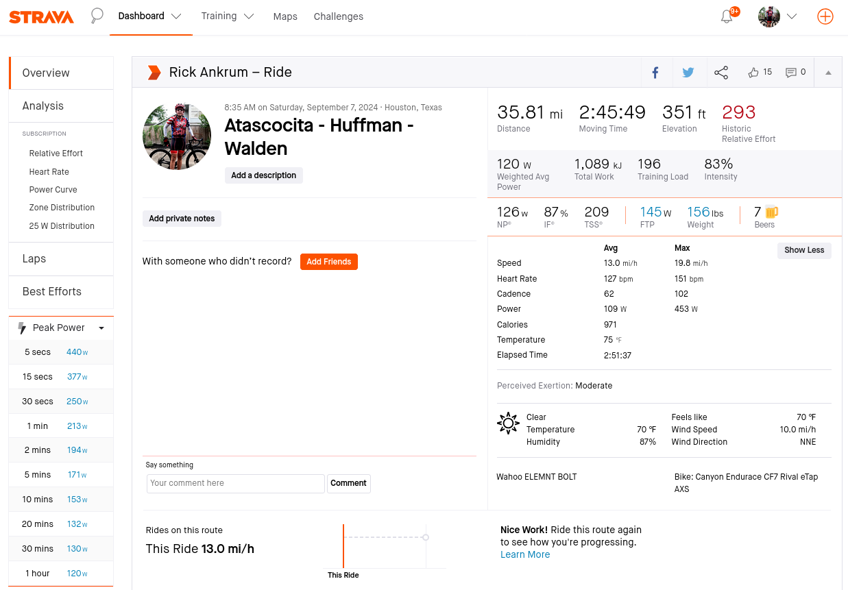Select the 30 secs 250 W row
Viewport: 848px width, 590px height.
click(x=61, y=402)
